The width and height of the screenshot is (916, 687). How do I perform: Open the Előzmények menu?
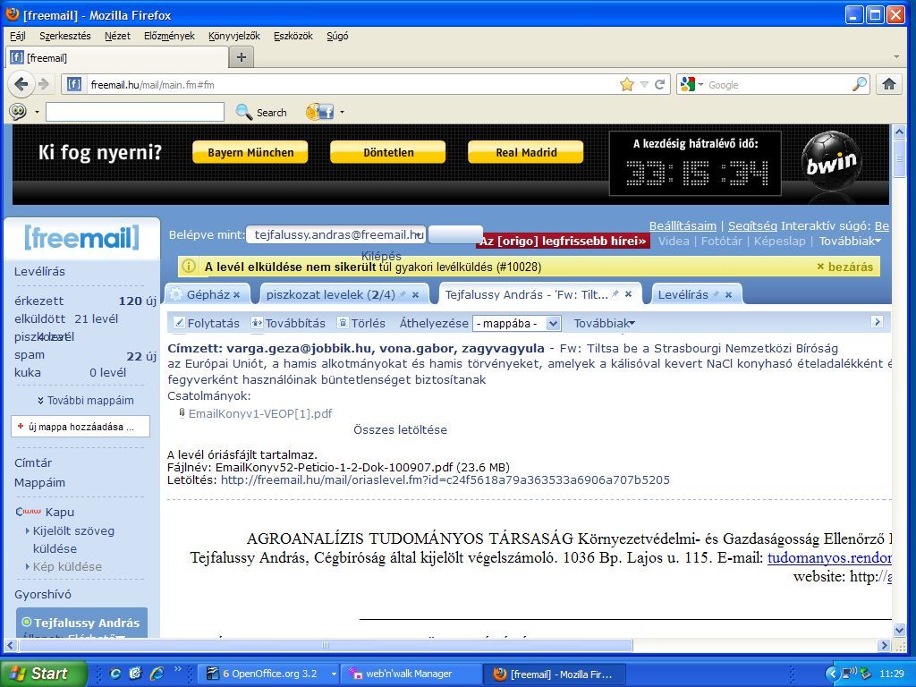click(x=169, y=36)
